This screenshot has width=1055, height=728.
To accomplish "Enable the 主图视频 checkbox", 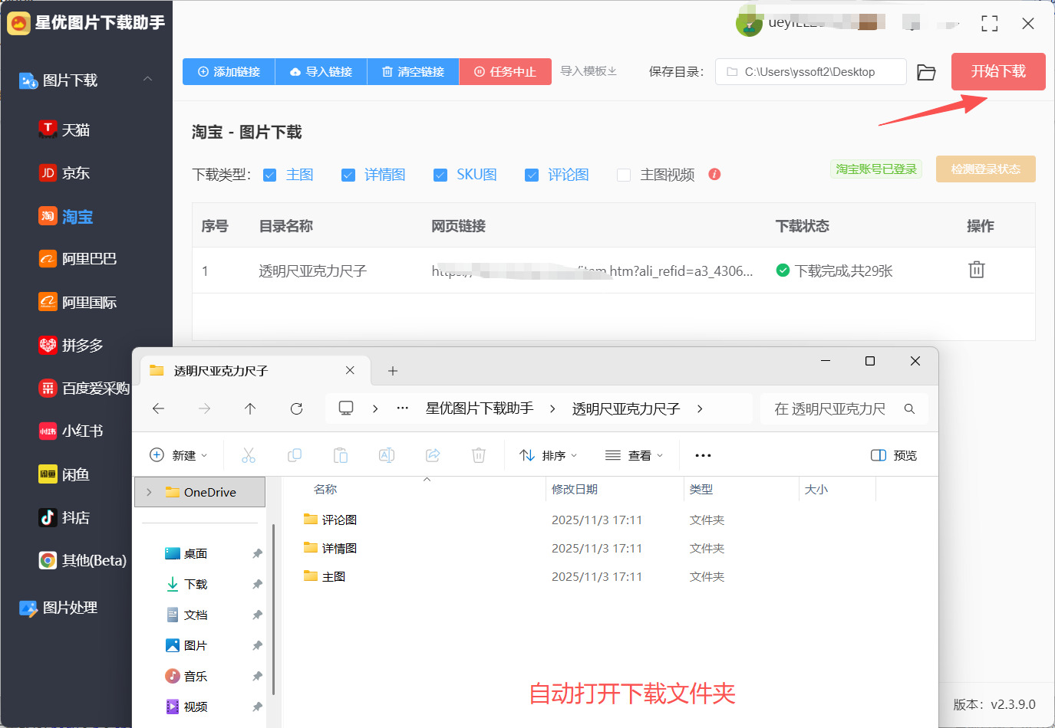I will [x=624, y=175].
